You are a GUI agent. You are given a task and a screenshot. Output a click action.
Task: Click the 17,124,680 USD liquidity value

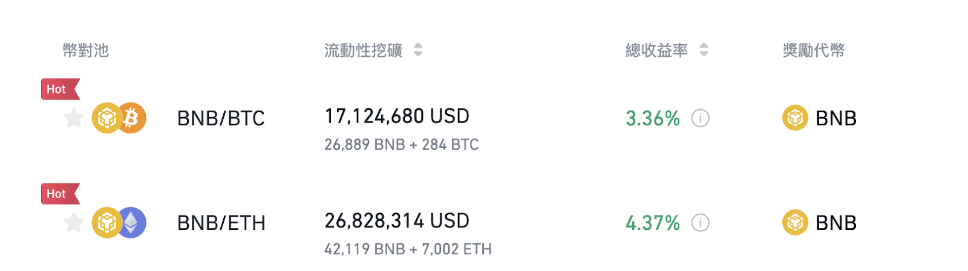397,116
